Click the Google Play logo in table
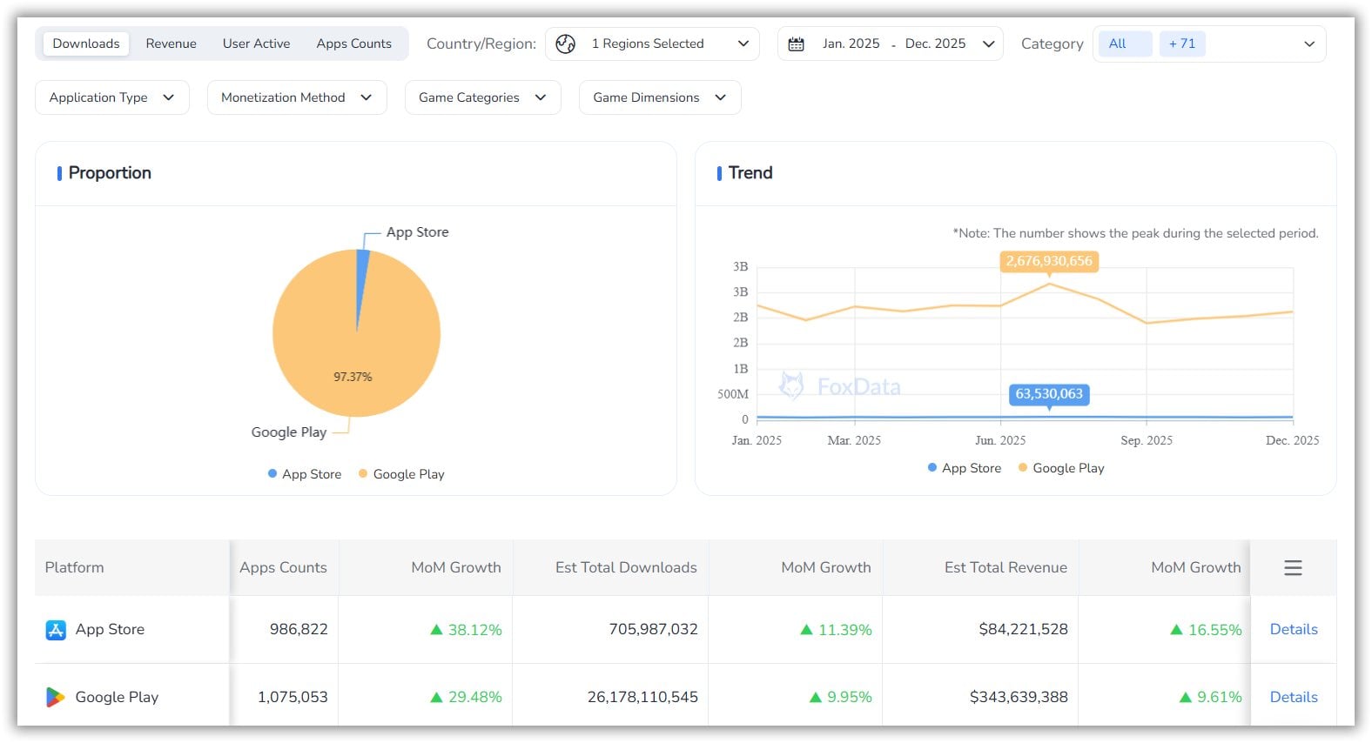The height and width of the screenshot is (743, 1372). 56,697
